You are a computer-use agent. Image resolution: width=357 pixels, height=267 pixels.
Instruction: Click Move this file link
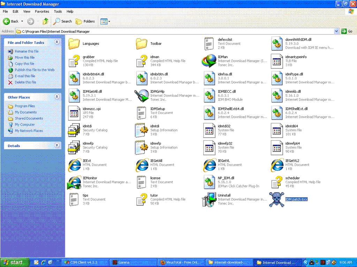25,57
